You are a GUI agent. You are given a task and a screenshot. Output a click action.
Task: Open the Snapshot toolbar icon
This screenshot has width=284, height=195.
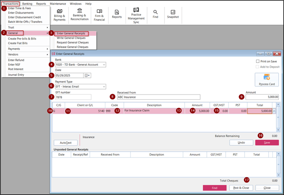tap(173, 14)
